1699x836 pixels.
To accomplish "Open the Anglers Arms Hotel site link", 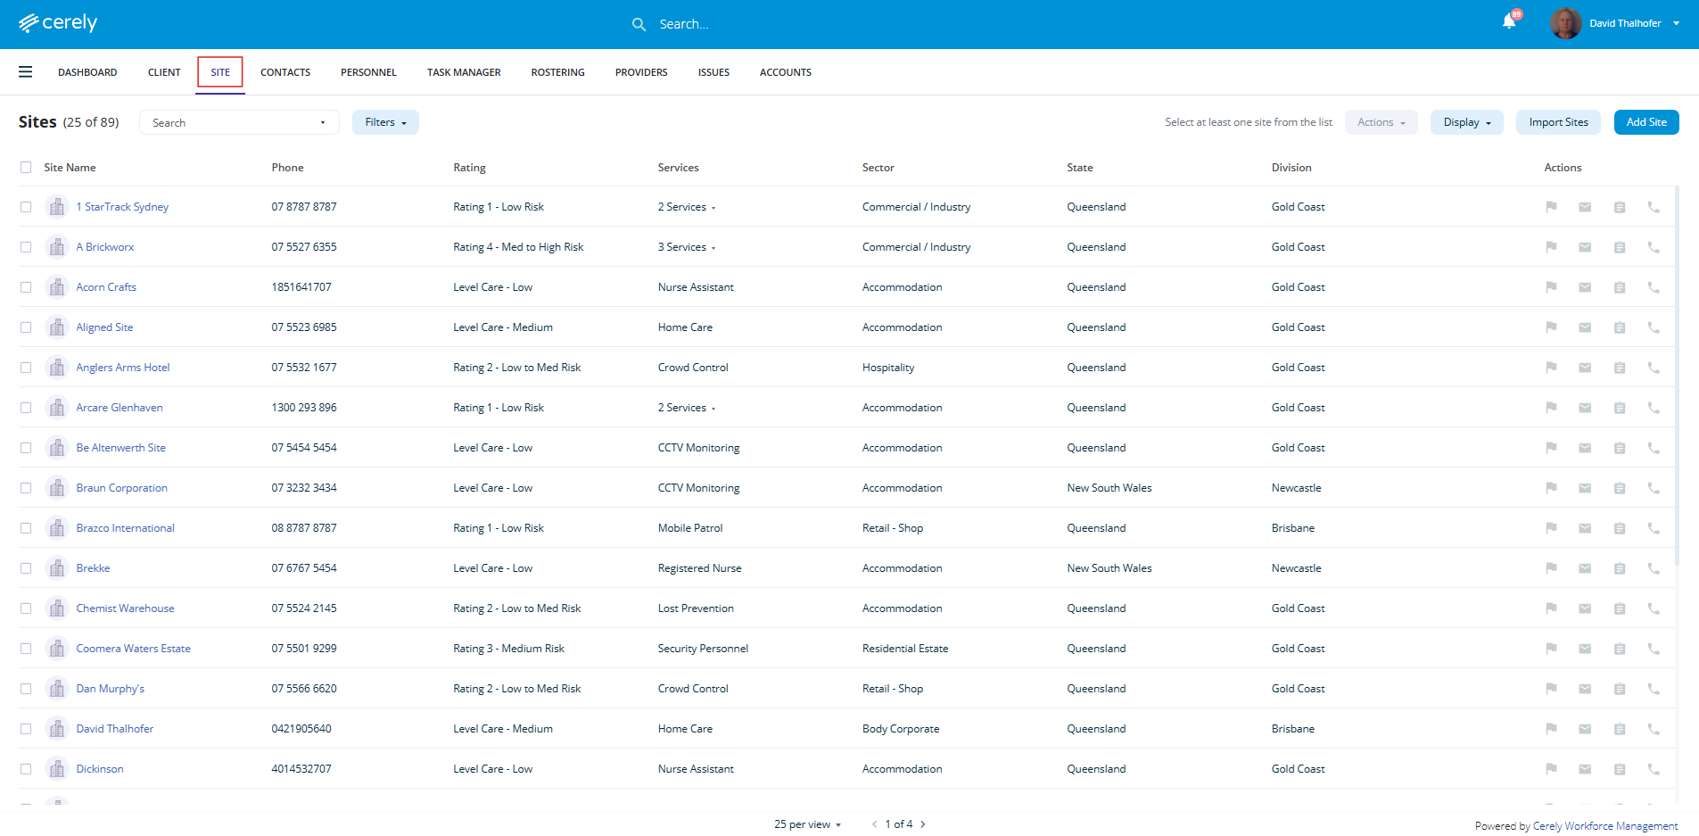I will 123,368.
